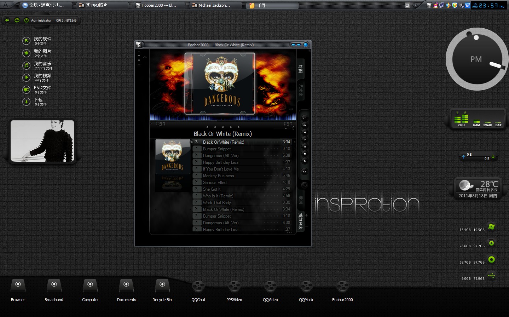Select the Serious Effect track
Viewport: 509px width, 317px height.
(242, 183)
